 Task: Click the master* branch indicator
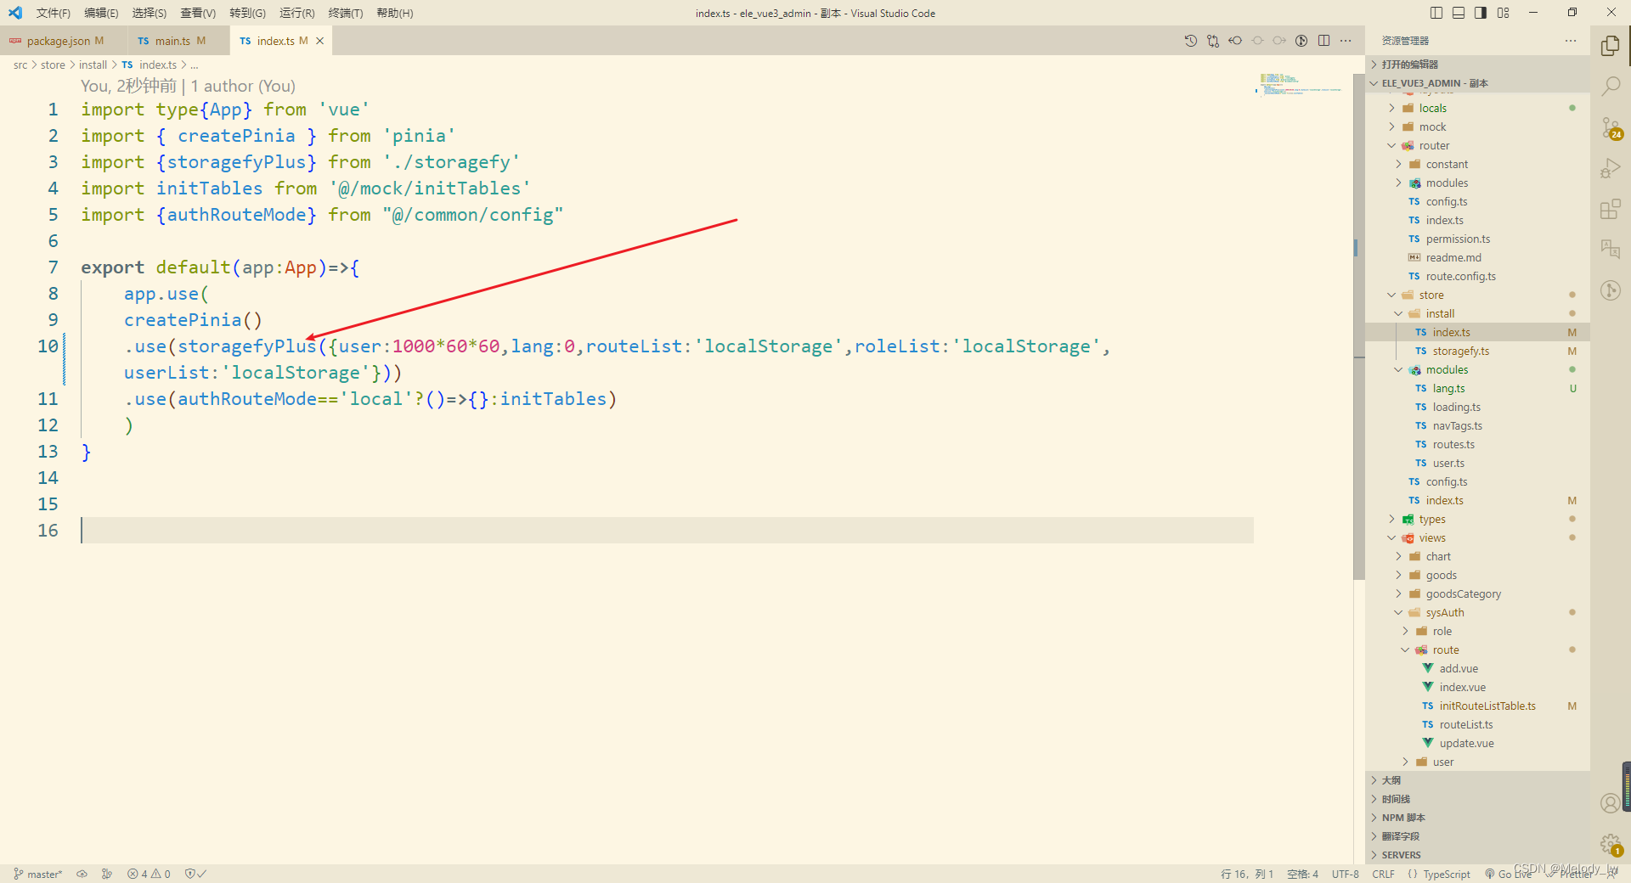(38, 874)
